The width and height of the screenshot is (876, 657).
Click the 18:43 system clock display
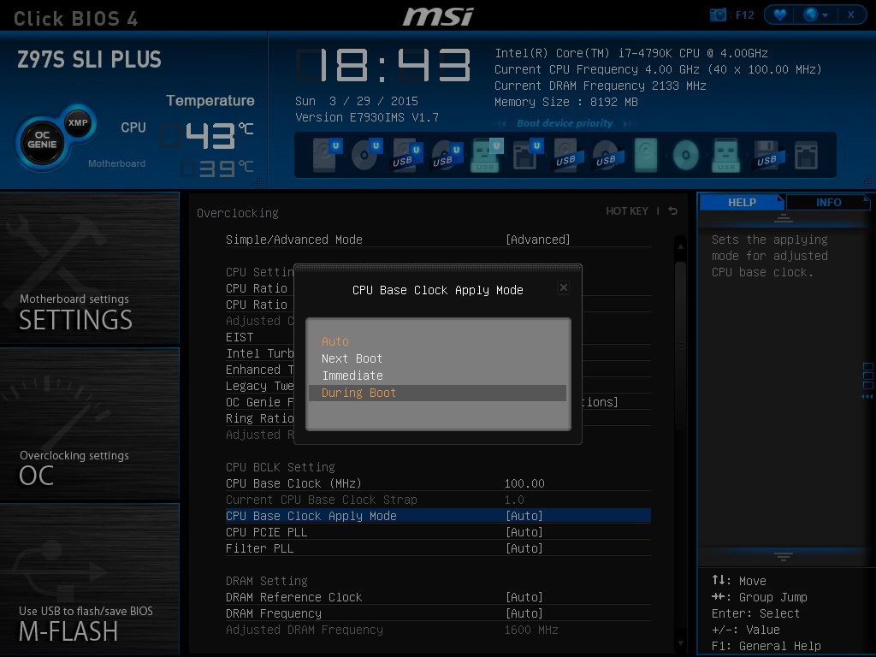[x=383, y=65]
